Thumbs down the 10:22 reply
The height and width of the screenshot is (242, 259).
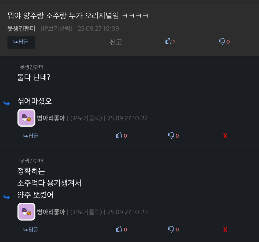point(173,135)
